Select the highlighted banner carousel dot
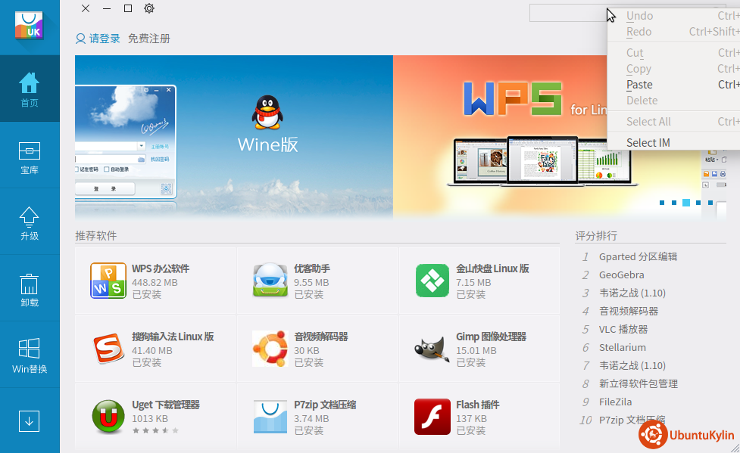Screen dimensions: 740x453 (686, 203)
